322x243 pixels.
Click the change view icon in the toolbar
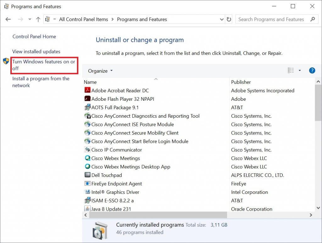(x=291, y=70)
